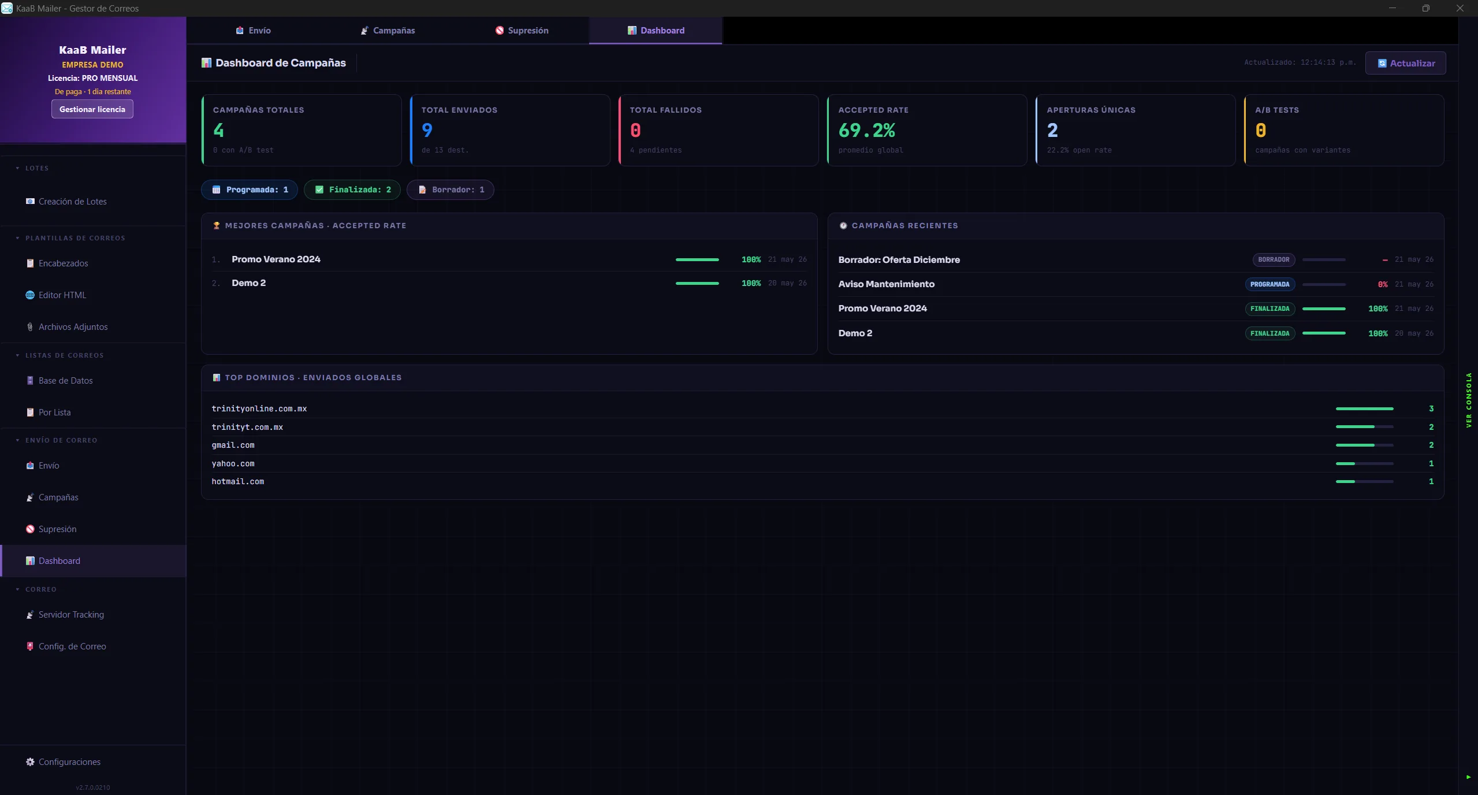Click the Base de Datos icon
This screenshot has width=1478, height=795.
30,381
